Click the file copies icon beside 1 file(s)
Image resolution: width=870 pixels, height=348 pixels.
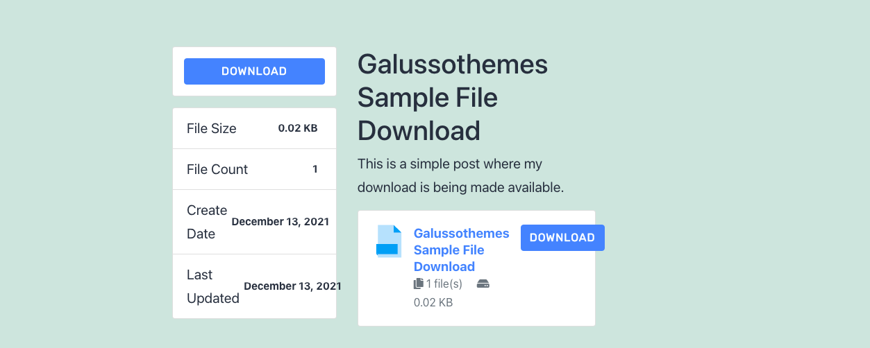[x=418, y=284]
